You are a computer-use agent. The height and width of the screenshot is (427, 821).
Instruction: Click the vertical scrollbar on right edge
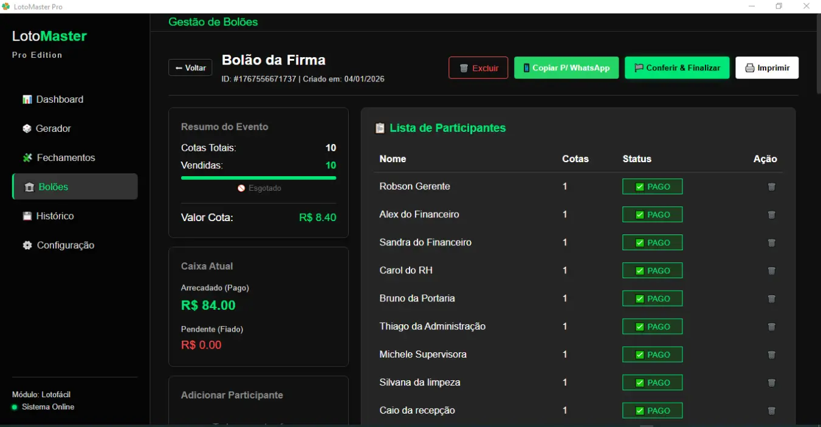pyautogui.click(x=817, y=55)
